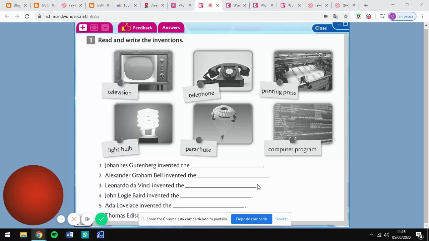Cancel the Loom recording with red X
The height and width of the screenshot is (241, 429).
(x=74, y=219)
